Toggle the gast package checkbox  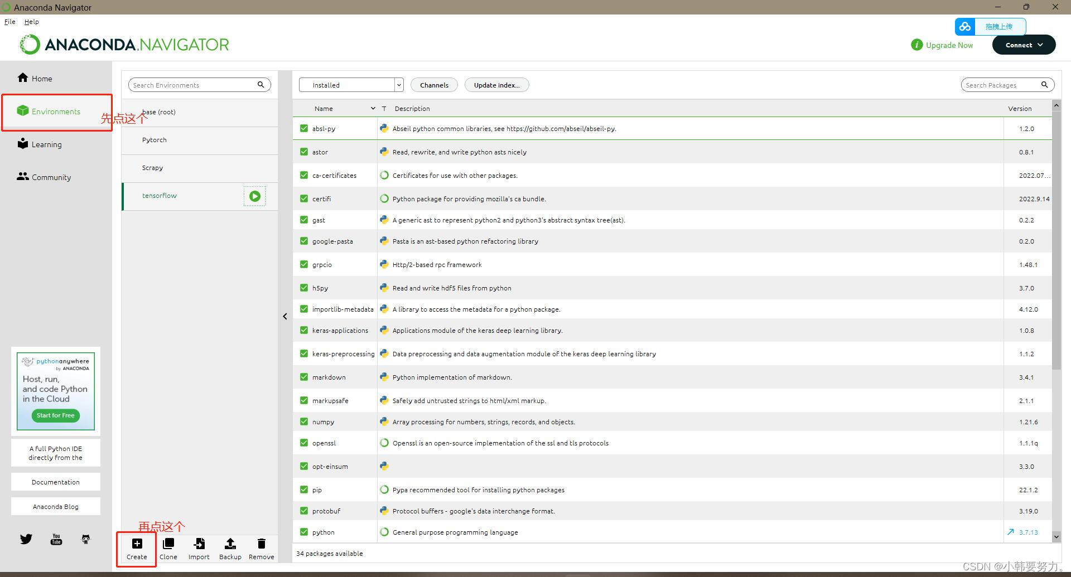304,220
